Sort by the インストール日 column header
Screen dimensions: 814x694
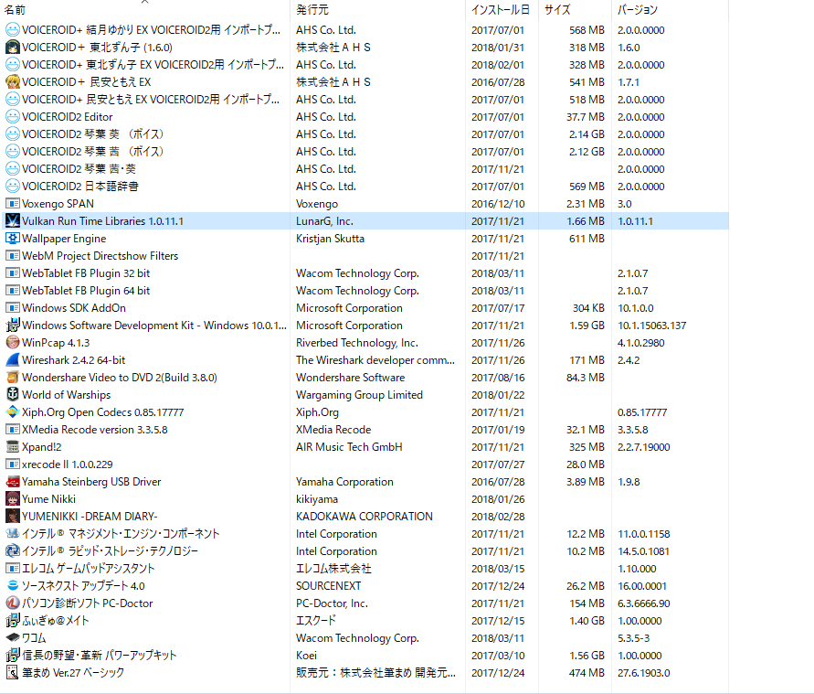(x=502, y=10)
